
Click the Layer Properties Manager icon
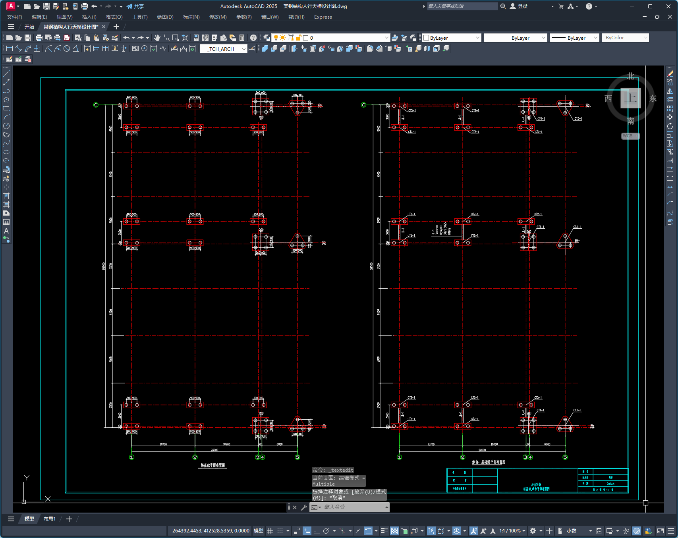[267, 38]
